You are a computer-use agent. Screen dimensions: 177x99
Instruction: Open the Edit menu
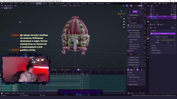point(7,3)
